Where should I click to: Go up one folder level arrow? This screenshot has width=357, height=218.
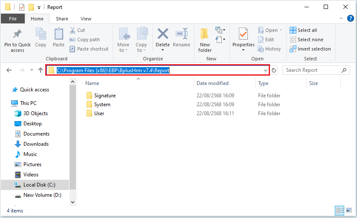[x=40, y=71]
